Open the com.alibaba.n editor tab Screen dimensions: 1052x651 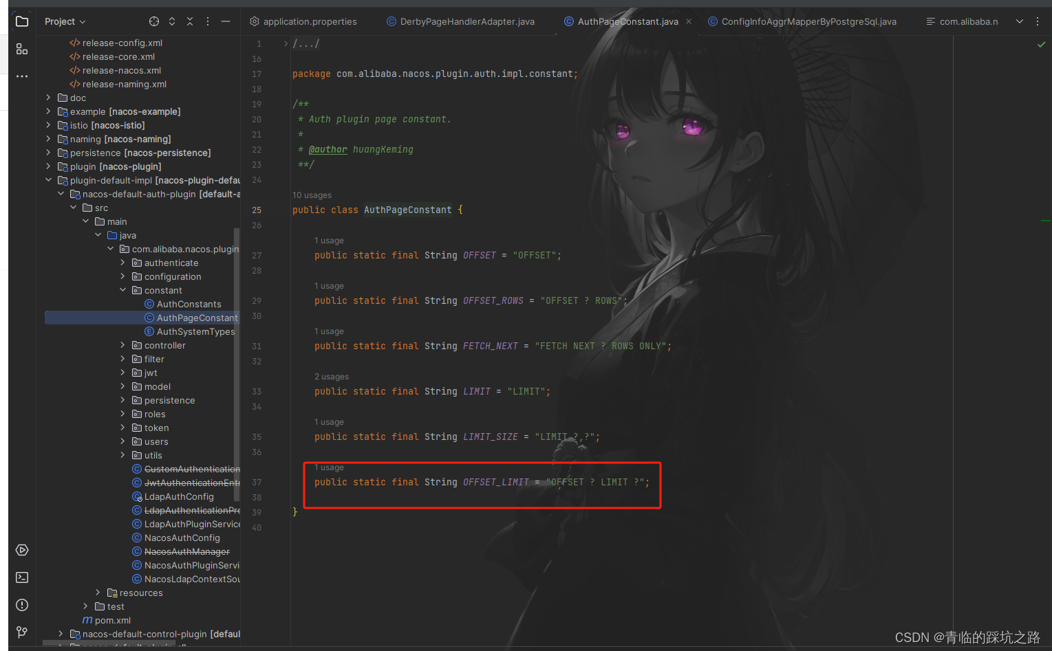click(962, 21)
